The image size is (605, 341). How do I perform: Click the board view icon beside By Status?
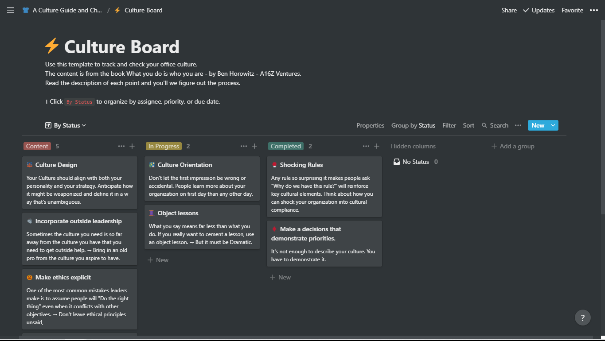(x=49, y=125)
